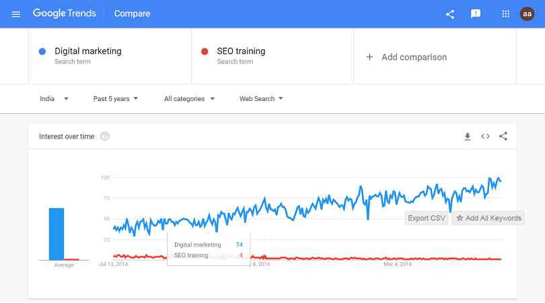Screen dimensions: 545x303
Task: Open the help icon beside Interest over time
Action: click(105, 137)
